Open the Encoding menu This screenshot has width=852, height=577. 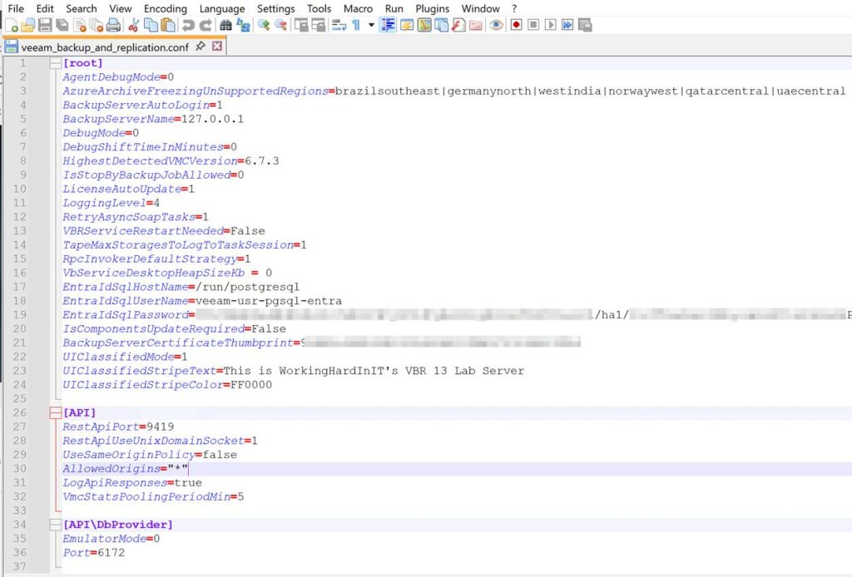(165, 8)
